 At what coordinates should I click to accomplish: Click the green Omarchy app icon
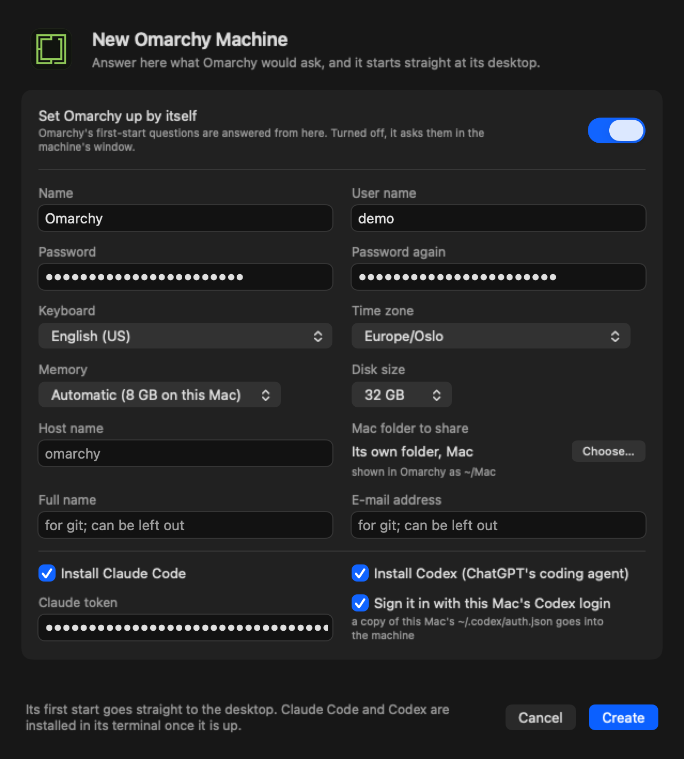coord(51,49)
